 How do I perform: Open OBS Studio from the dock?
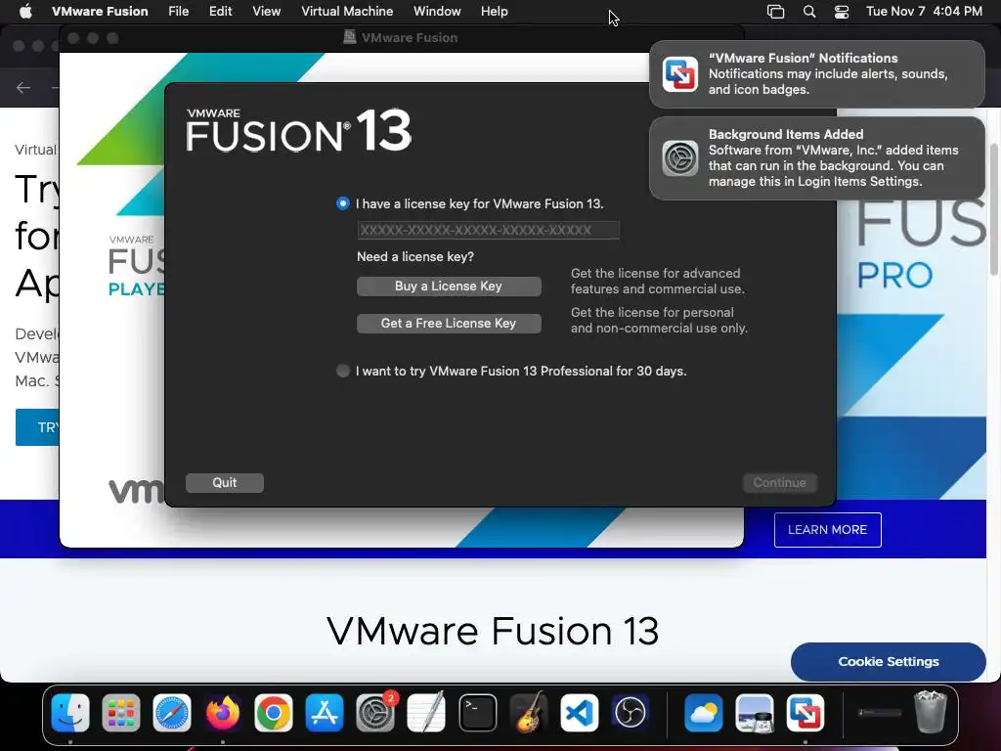(x=631, y=713)
